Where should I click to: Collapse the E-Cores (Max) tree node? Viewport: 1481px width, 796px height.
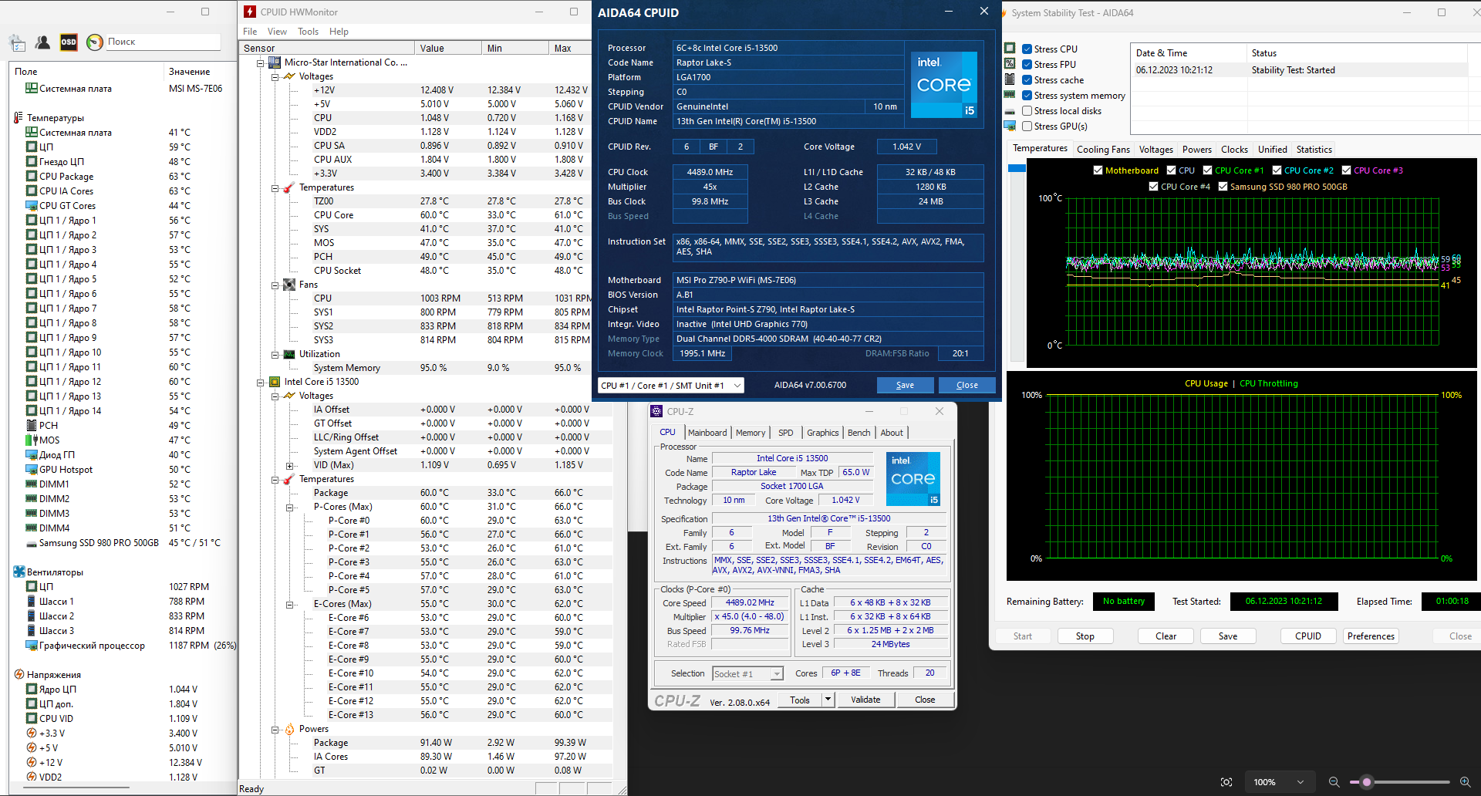coord(290,605)
